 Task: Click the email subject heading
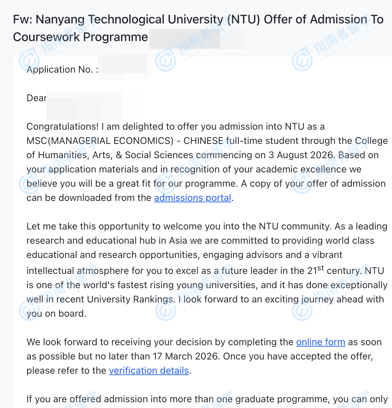[198, 28]
